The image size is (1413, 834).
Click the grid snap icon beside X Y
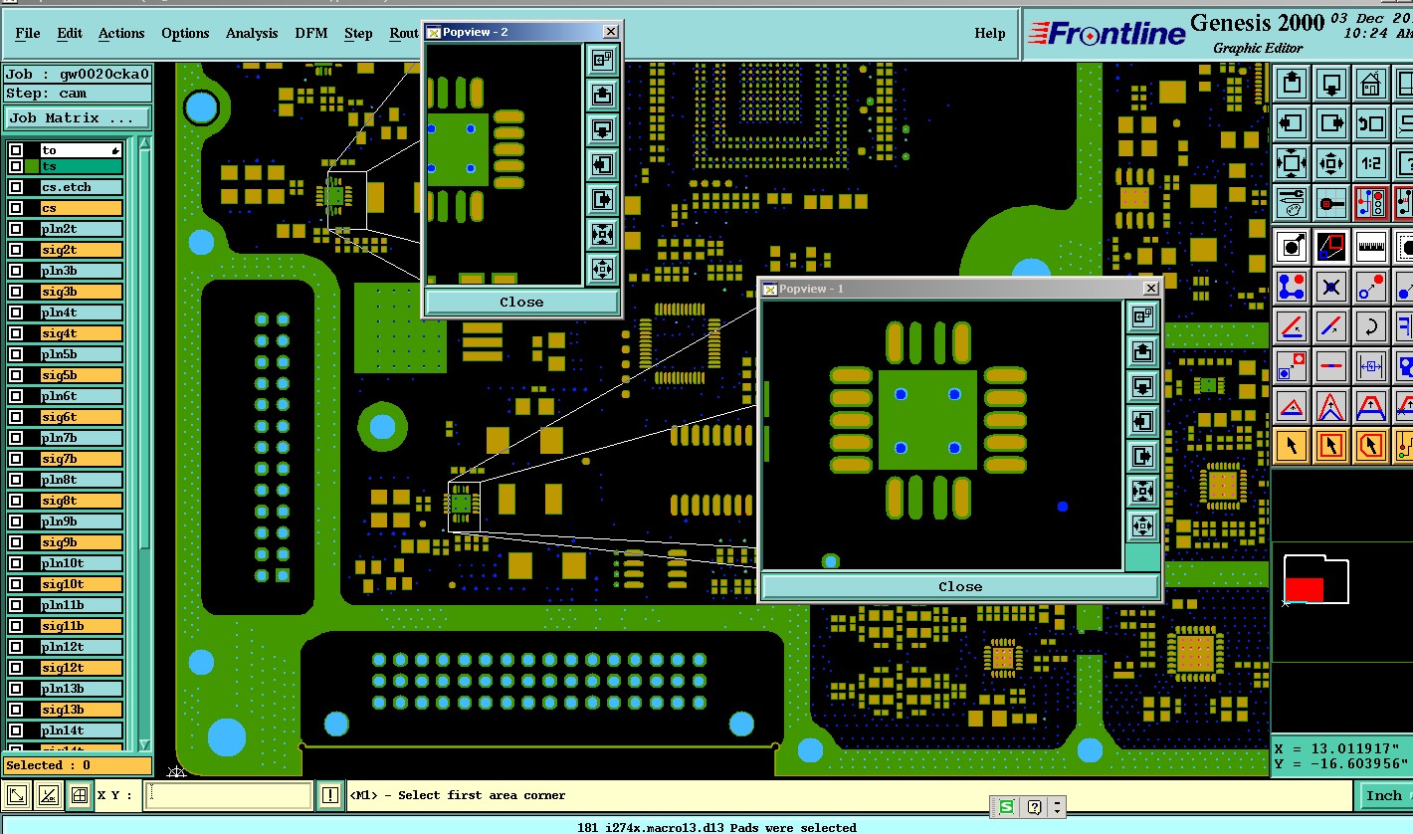click(x=80, y=795)
